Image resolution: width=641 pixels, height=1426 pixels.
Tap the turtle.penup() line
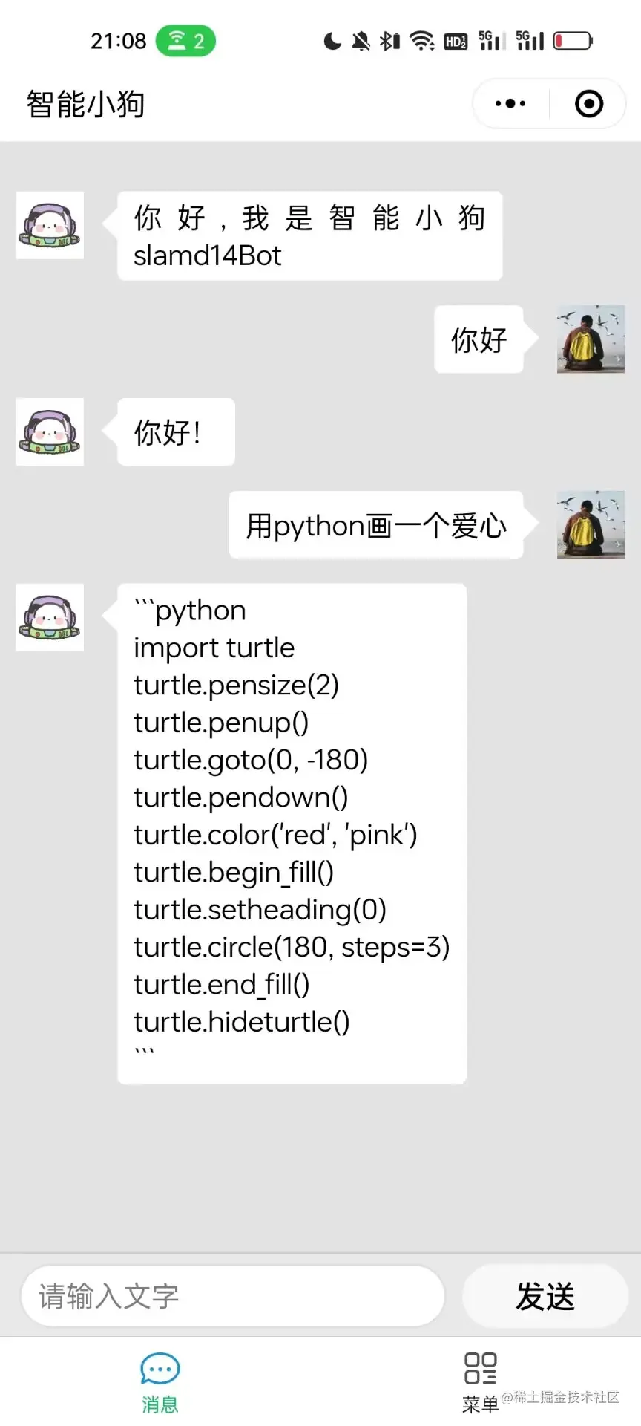point(221,723)
